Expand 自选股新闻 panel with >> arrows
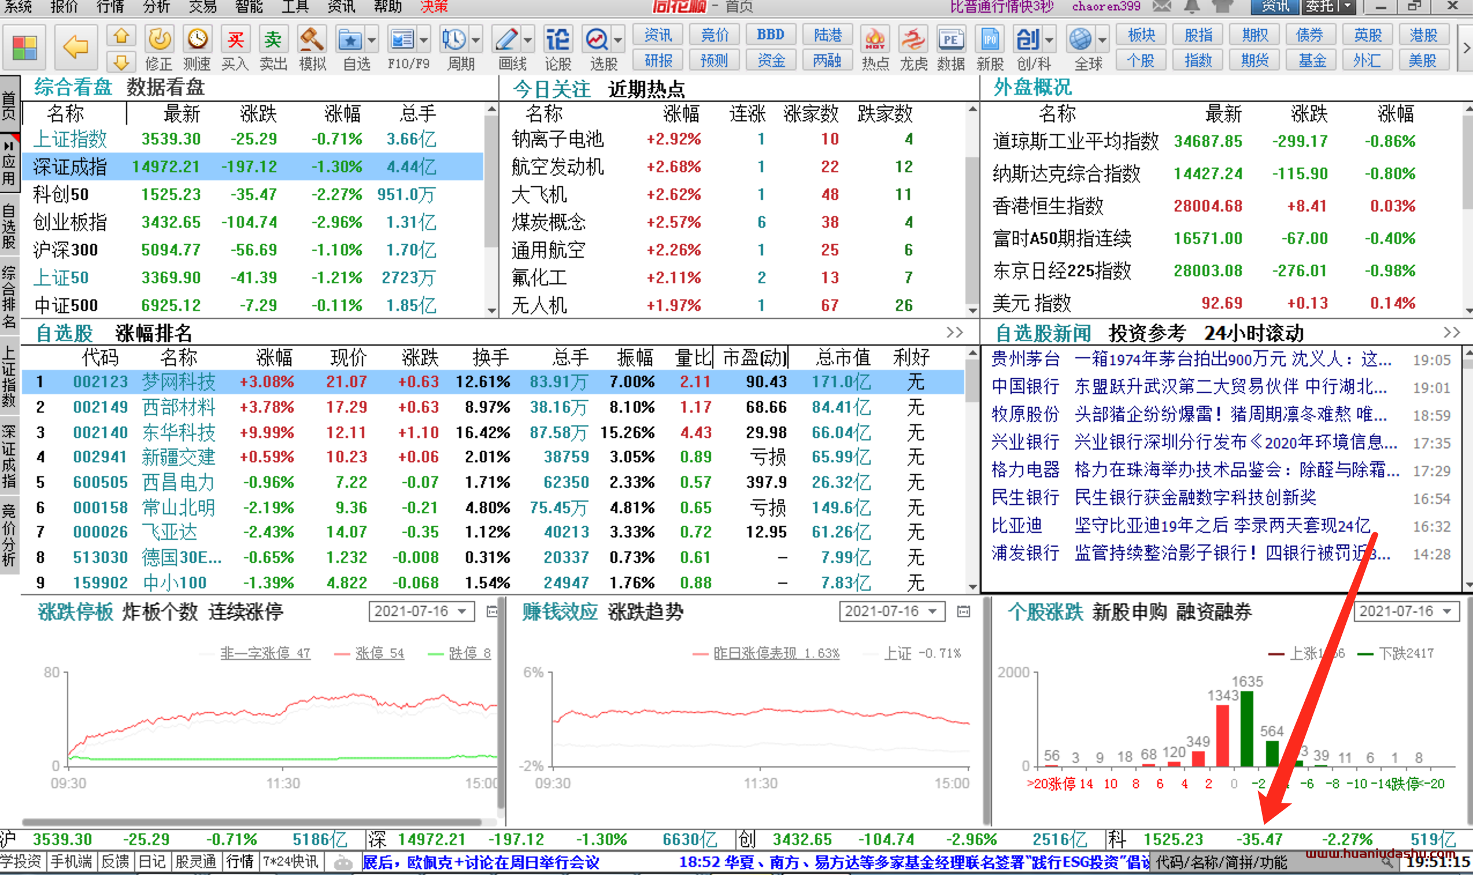1473x875 pixels. tap(1452, 332)
